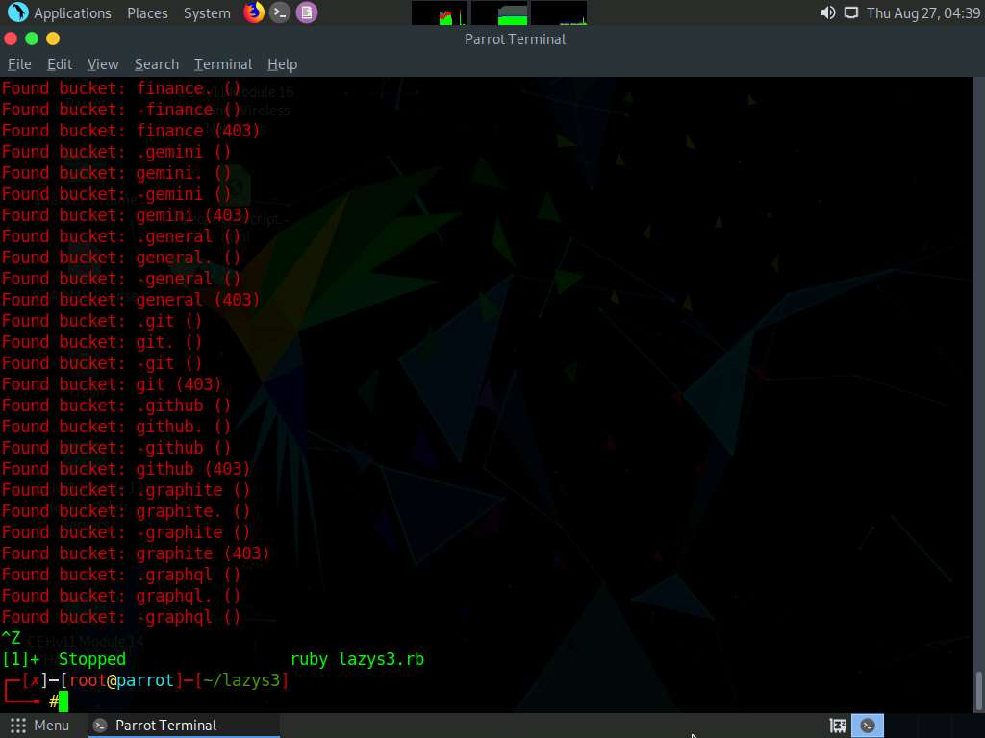Open the Terminal menu

(222, 63)
